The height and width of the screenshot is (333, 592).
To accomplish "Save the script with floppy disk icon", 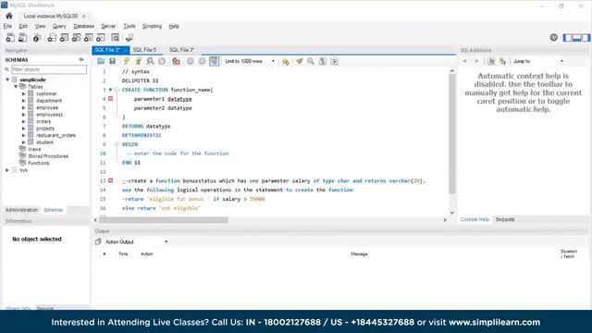I will 113,61.
